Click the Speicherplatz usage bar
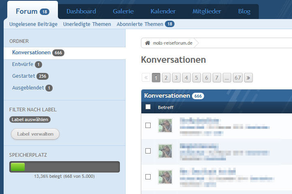The width and height of the screenshot is (292, 194). (64, 167)
